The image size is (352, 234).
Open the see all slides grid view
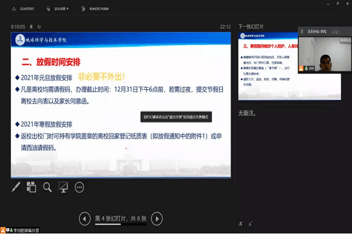pos(32,187)
